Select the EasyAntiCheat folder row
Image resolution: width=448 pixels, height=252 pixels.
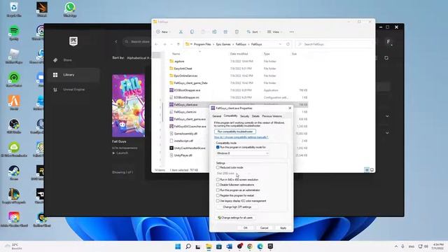point(239,69)
